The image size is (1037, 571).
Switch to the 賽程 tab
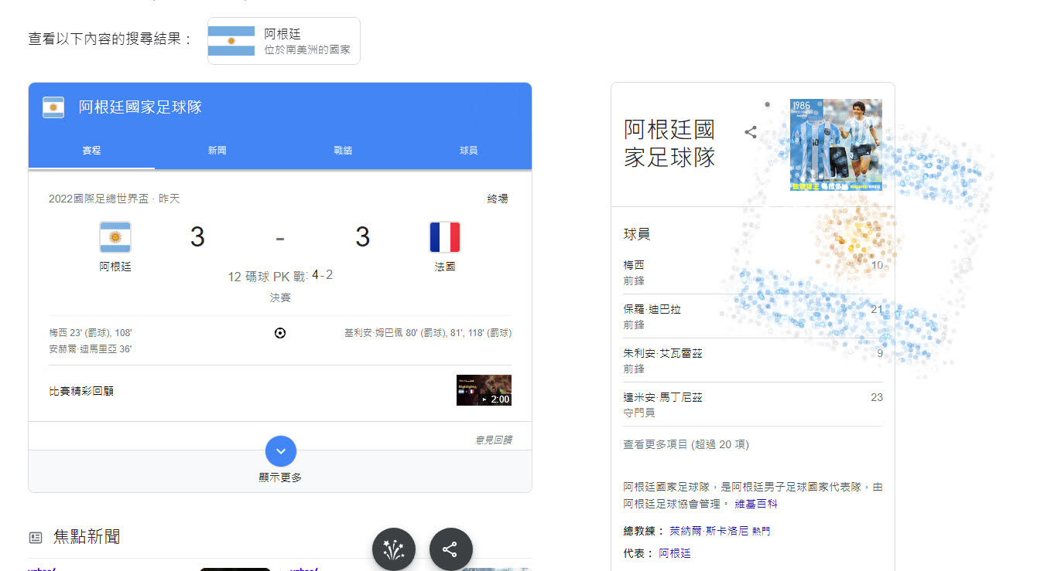[x=91, y=151]
